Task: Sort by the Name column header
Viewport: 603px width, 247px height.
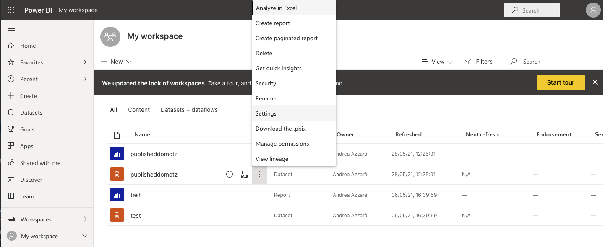Action: click(142, 134)
